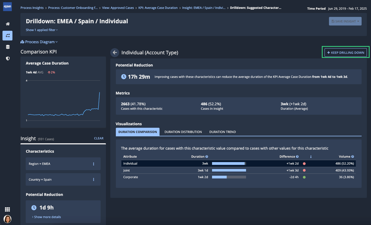Screen dimensions: 371x225
Task: Open the Save Insight dropdown button
Action: click(345, 21)
